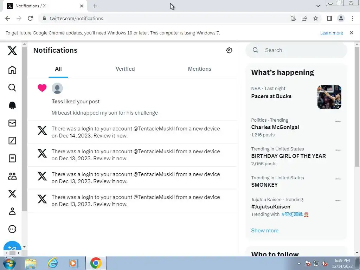The image size is (360, 270).
Task: Open Tess's profile avatar
Action: coord(57,88)
